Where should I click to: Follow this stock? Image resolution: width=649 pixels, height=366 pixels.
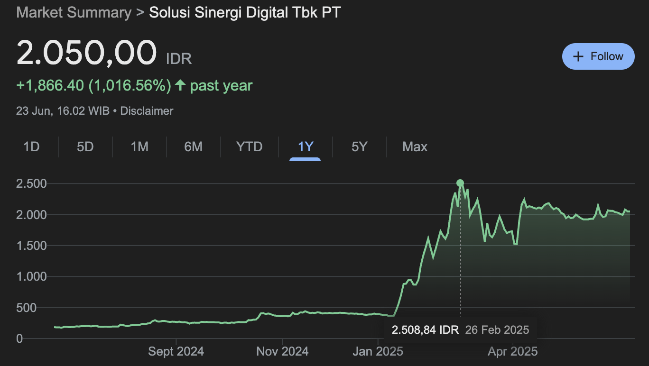[598, 56]
